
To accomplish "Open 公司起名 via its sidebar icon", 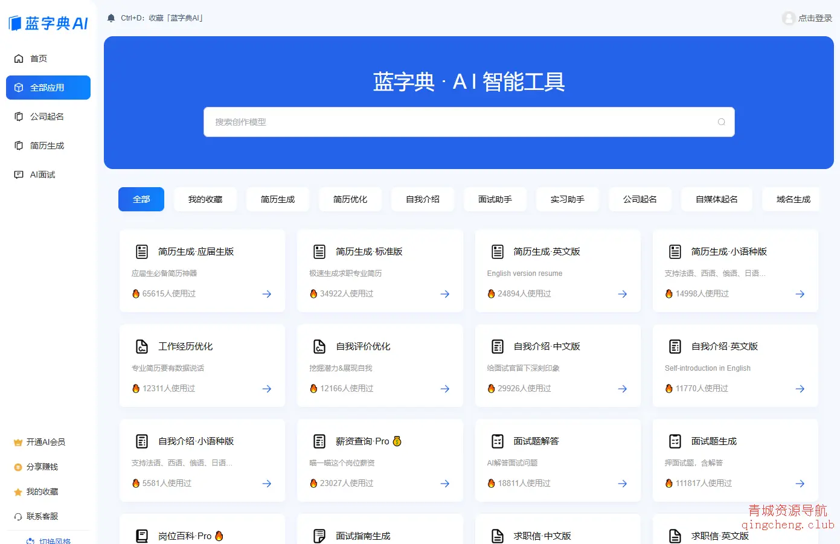I will [18, 116].
